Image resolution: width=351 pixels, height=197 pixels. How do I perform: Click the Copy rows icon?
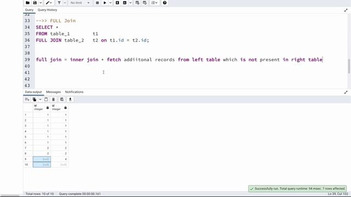[x=35, y=100]
